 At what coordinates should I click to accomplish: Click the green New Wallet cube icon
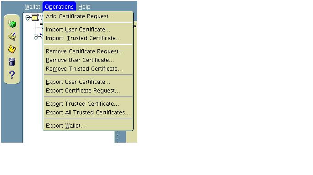[x=12, y=24]
